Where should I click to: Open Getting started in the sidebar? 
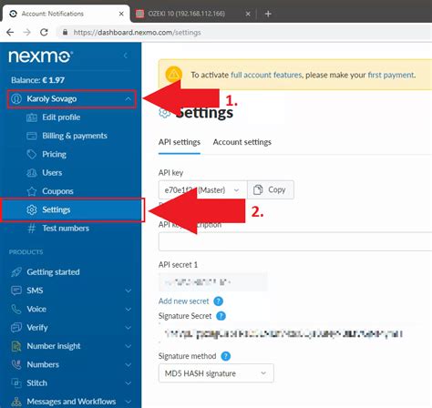point(53,272)
